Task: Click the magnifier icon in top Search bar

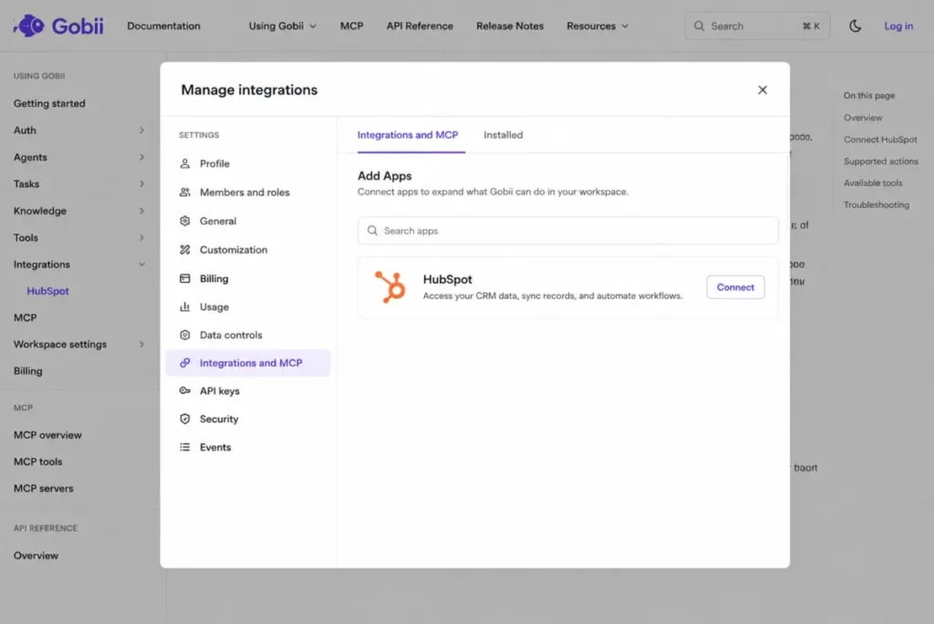Action: tap(699, 26)
